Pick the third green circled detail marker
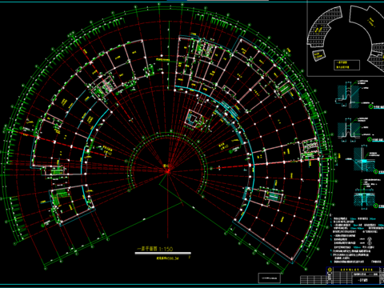384x288 pixels. tap(376, 172)
